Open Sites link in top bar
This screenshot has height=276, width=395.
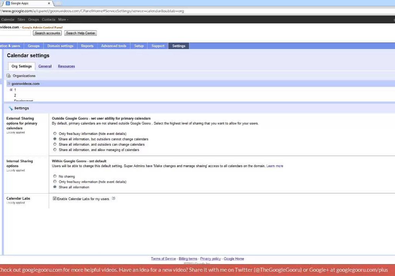(21, 20)
